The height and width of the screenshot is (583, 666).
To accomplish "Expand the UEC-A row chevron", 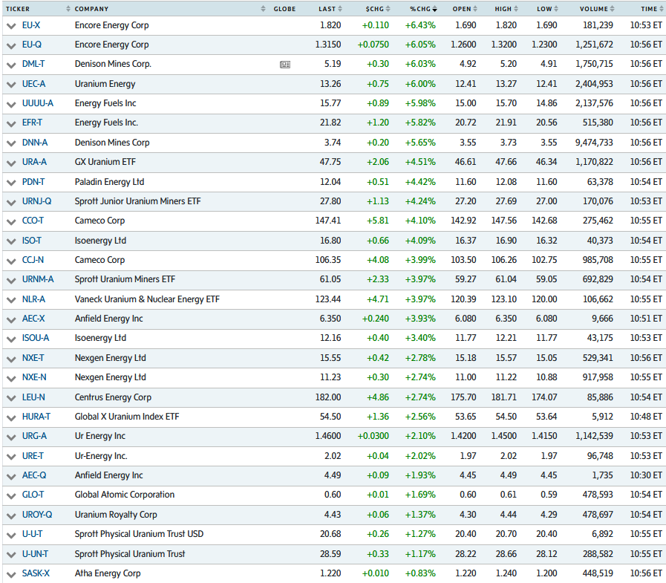I will coord(11,85).
